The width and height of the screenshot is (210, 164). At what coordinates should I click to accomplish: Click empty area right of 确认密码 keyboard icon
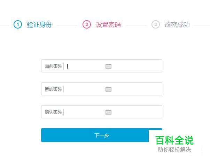tap(137, 112)
